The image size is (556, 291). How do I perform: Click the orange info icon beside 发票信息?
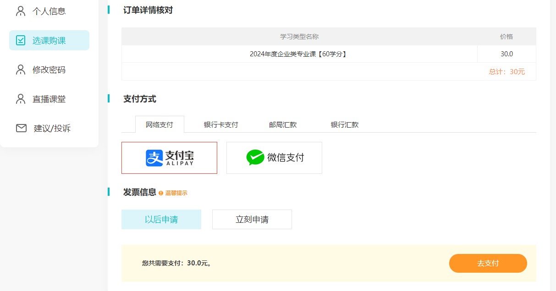click(160, 193)
